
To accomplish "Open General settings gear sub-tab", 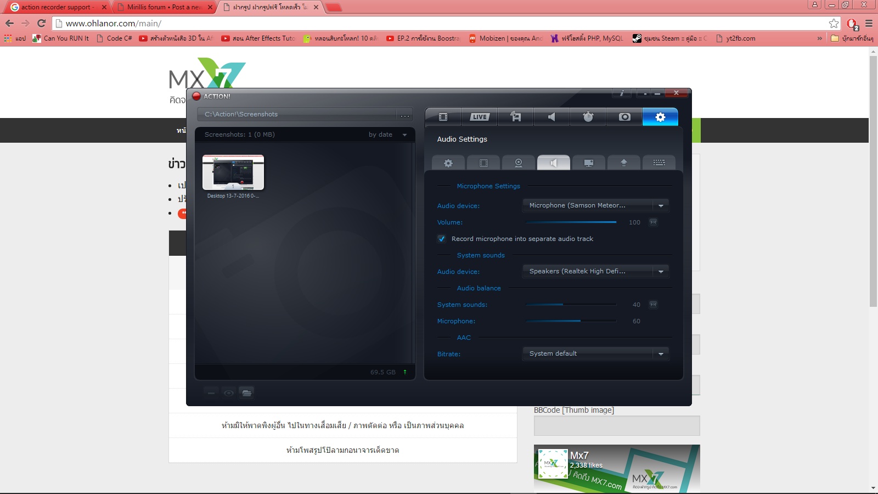I will [x=448, y=163].
